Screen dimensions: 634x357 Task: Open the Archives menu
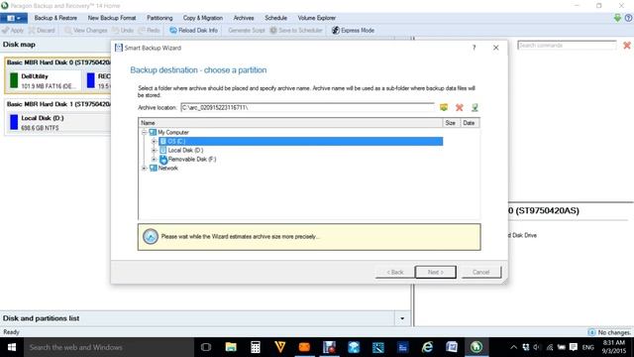[244, 18]
